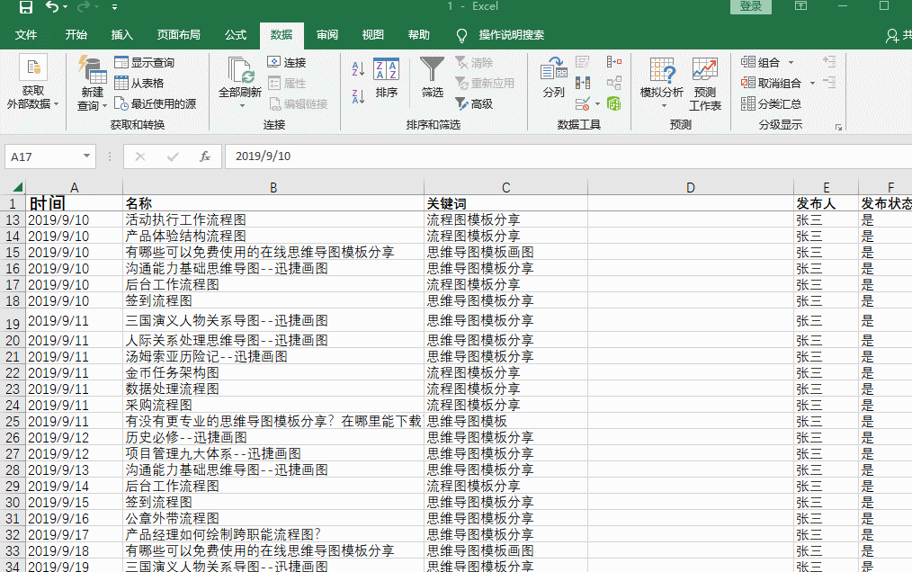Click the Flash Fill icon
Image resolution: width=912 pixels, height=572 pixels.
click(x=582, y=62)
